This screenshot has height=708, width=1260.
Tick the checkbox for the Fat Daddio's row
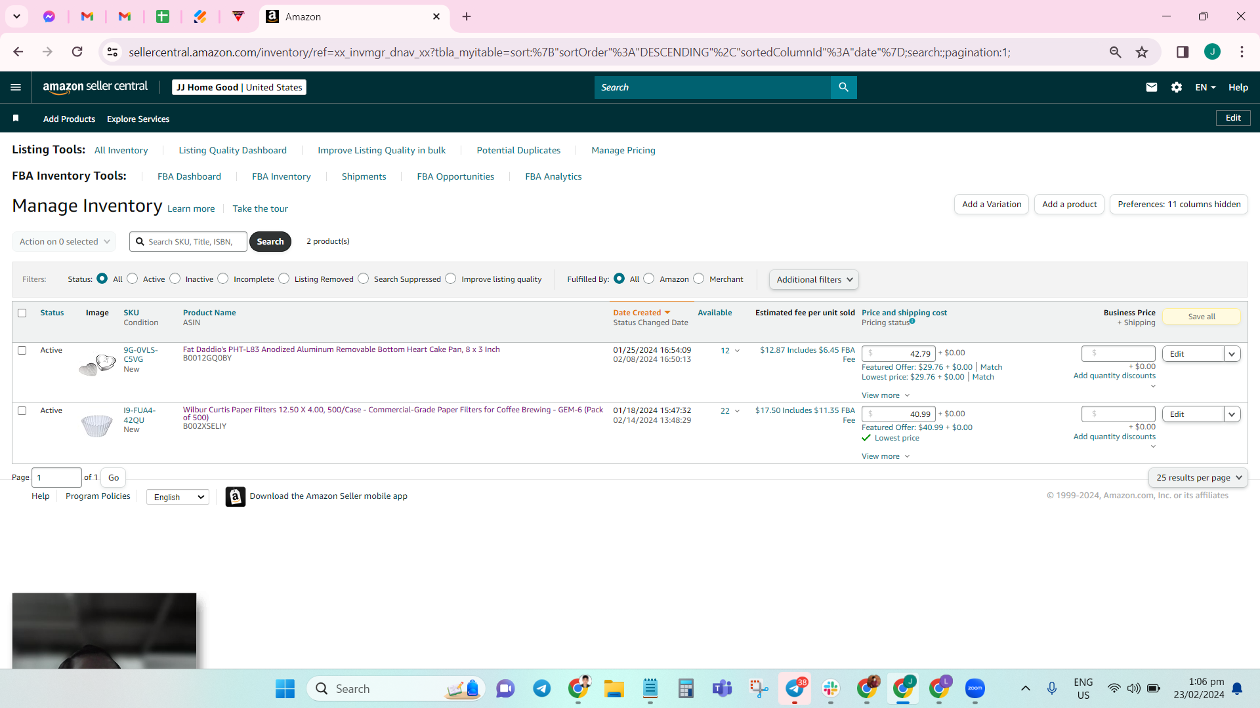[x=22, y=350]
